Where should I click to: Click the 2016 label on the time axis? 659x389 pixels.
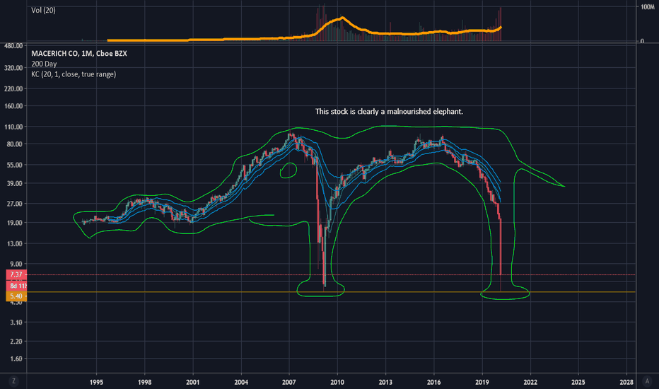pos(433,382)
